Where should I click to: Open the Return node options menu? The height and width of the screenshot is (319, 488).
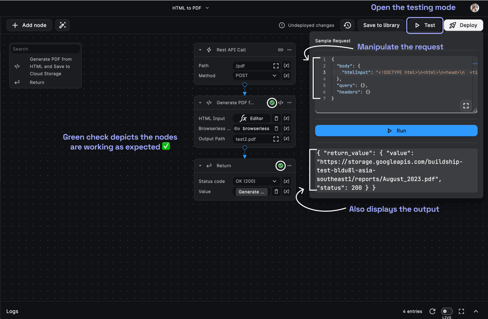click(x=289, y=166)
